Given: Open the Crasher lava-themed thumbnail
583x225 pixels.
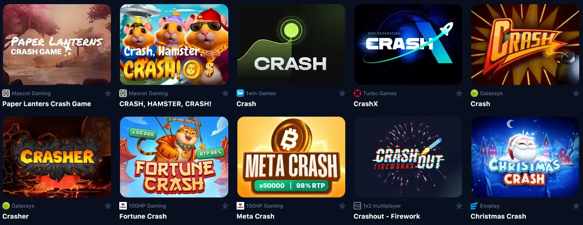Looking at the screenshot, I should point(57,157).
